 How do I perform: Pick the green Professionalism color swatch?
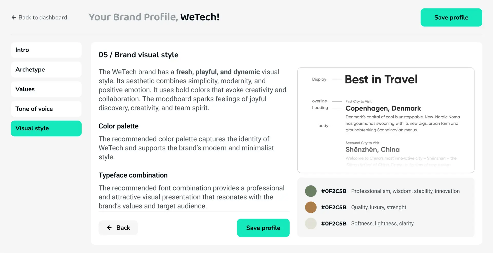tap(311, 191)
